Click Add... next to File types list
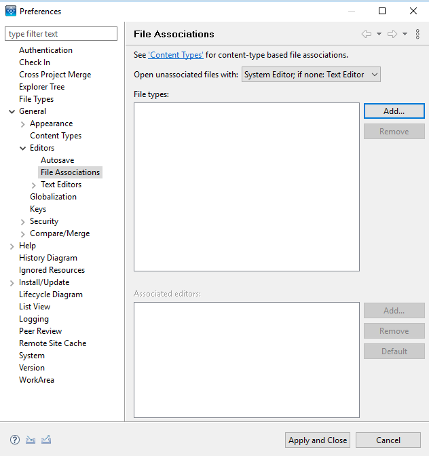 point(394,111)
